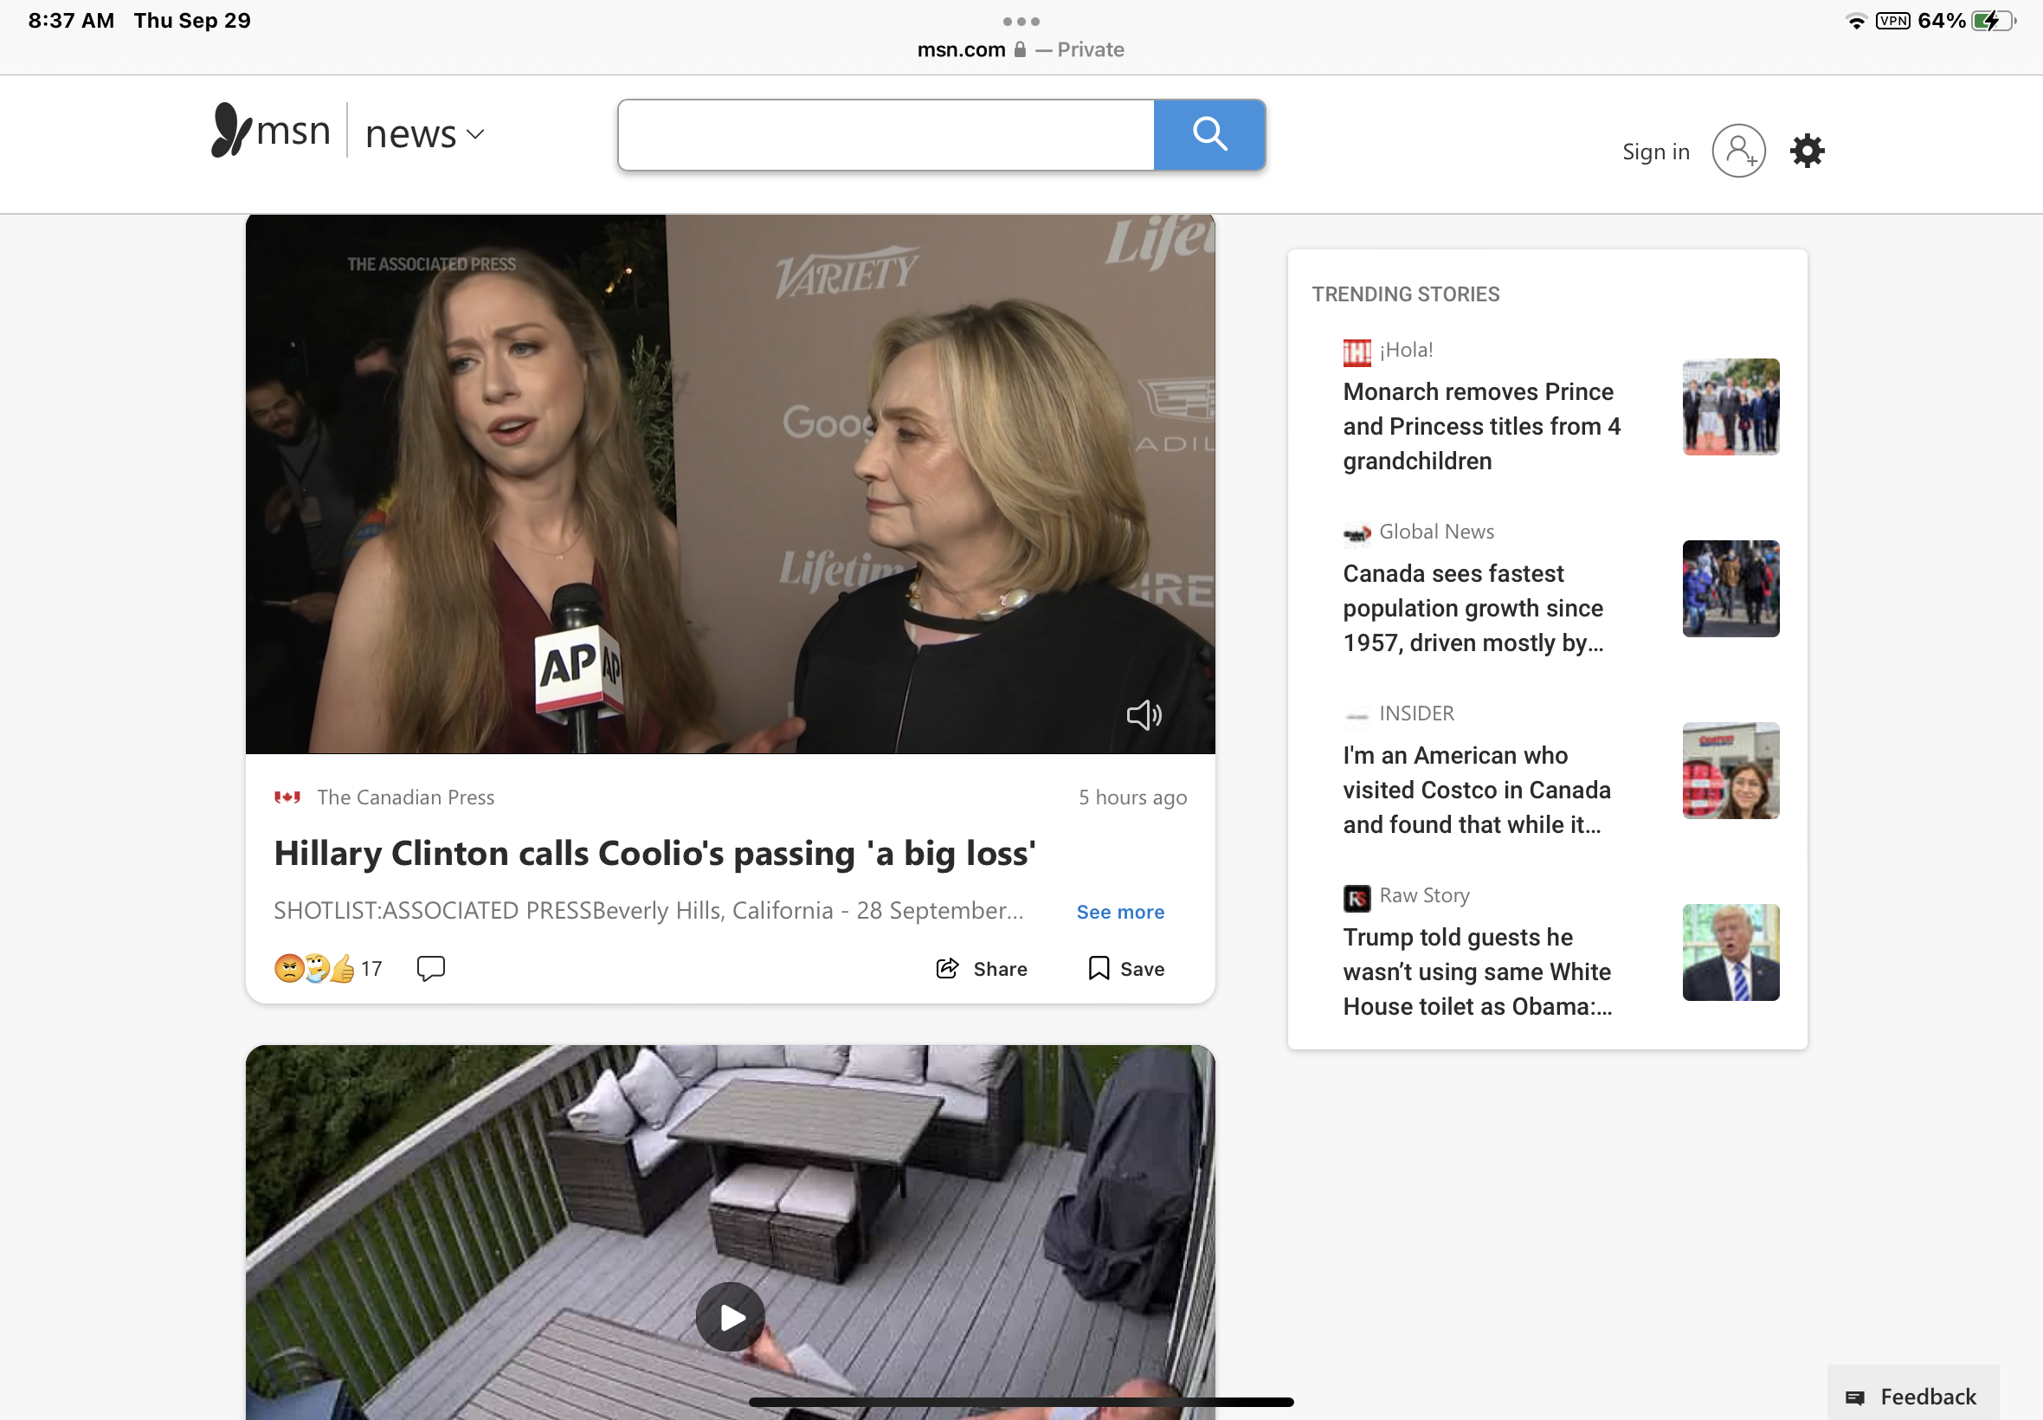Click the 5 hours ago timestamp
This screenshot has width=2043, height=1420.
click(x=1132, y=798)
